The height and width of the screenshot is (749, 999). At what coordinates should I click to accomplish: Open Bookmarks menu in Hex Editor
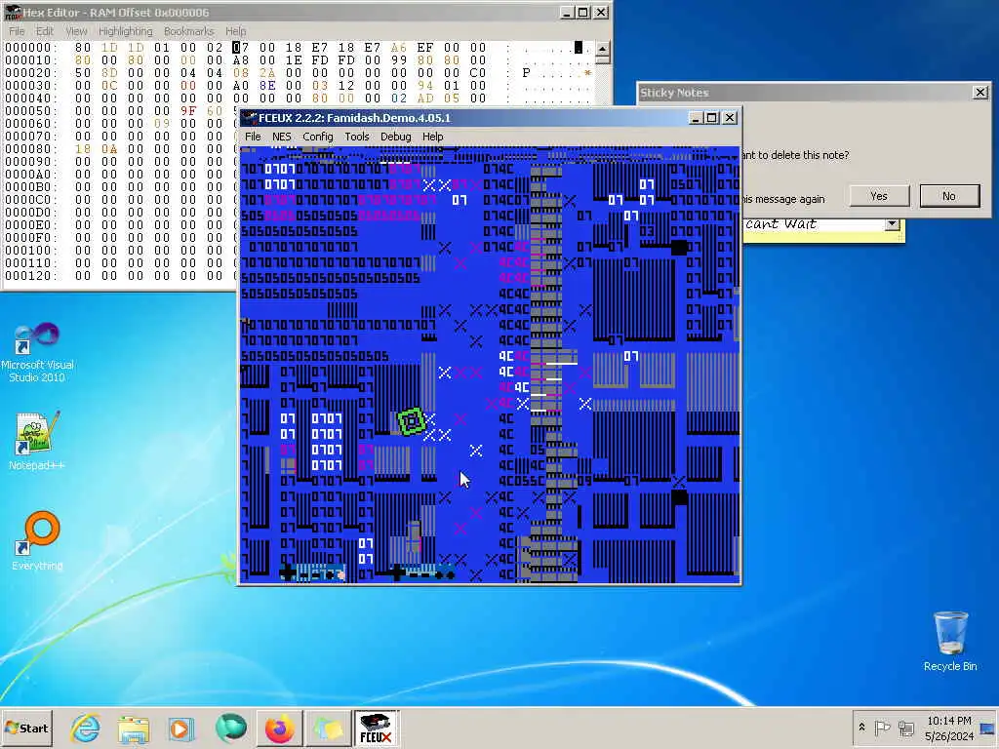tap(188, 30)
